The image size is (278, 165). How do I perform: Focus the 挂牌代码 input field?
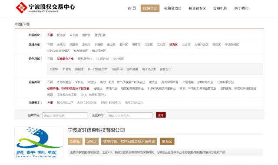tap(65, 116)
